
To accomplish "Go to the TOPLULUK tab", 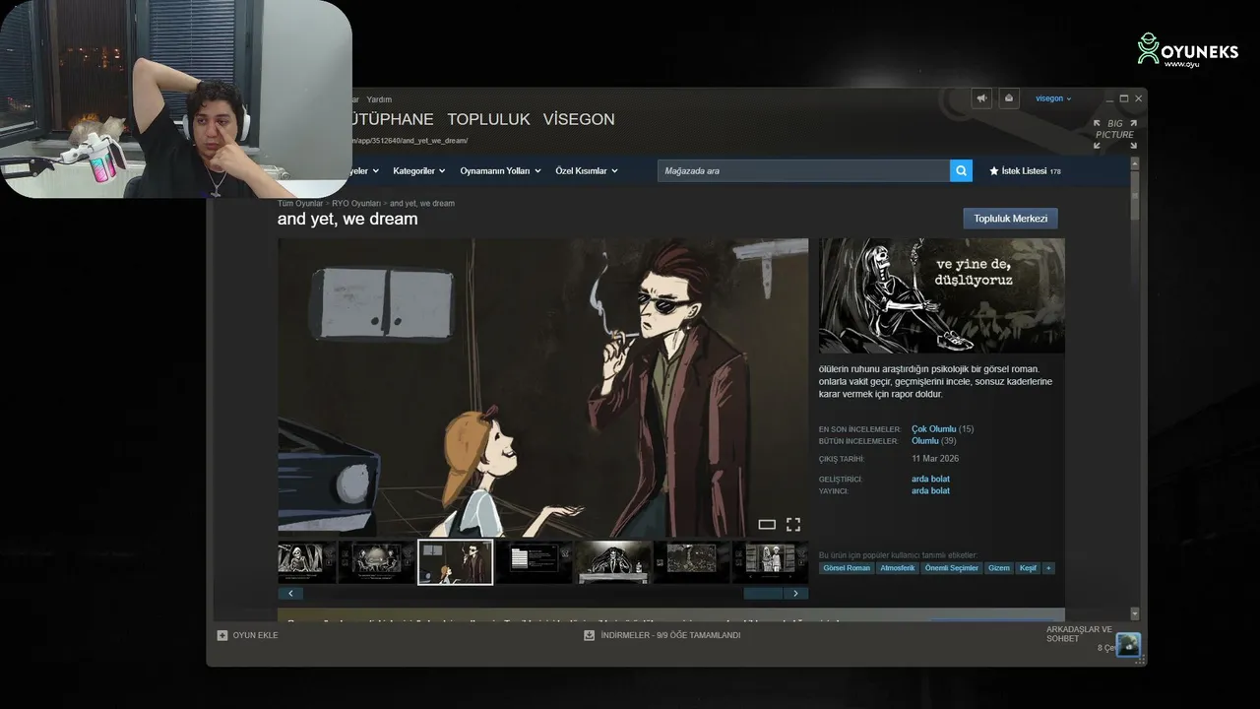I will click(488, 119).
